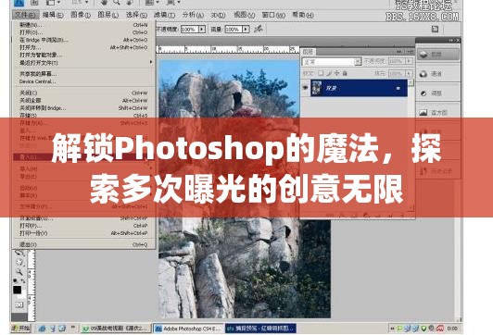Click the brush opacity 100% field
493x335 pixels.
[189, 30]
